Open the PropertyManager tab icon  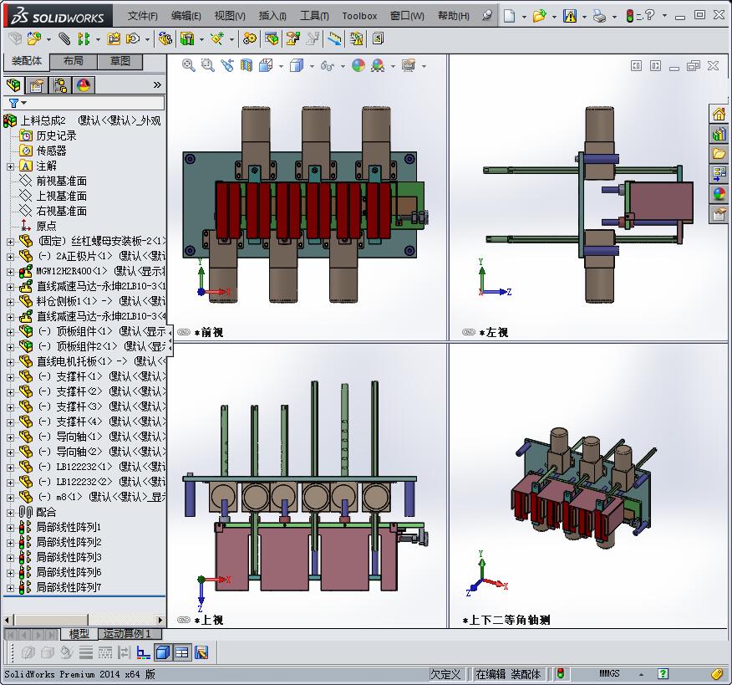(37, 85)
